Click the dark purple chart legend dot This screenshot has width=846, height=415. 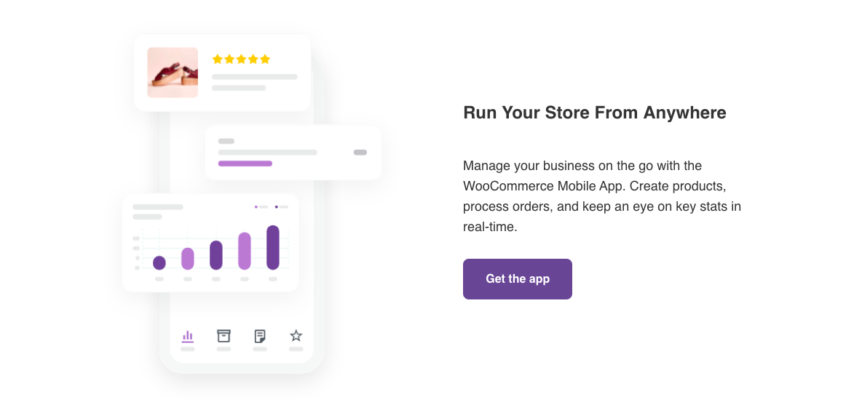click(277, 207)
